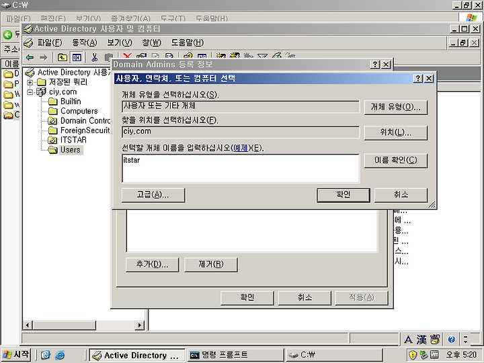Switch to 명령 프롬프트 taskbar button

(x=235, y=355)
